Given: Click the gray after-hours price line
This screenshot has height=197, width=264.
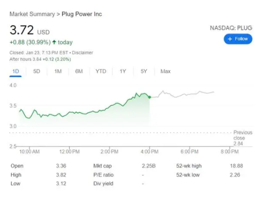Looking at the screenshot, I should [182, 94].
